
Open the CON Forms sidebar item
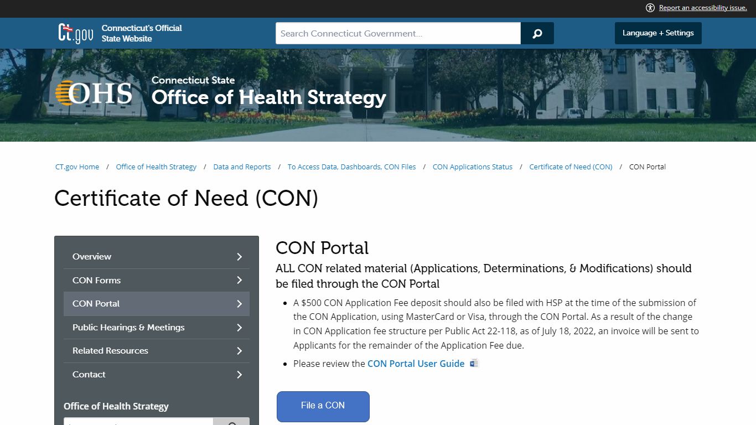[x=157, y=280]
